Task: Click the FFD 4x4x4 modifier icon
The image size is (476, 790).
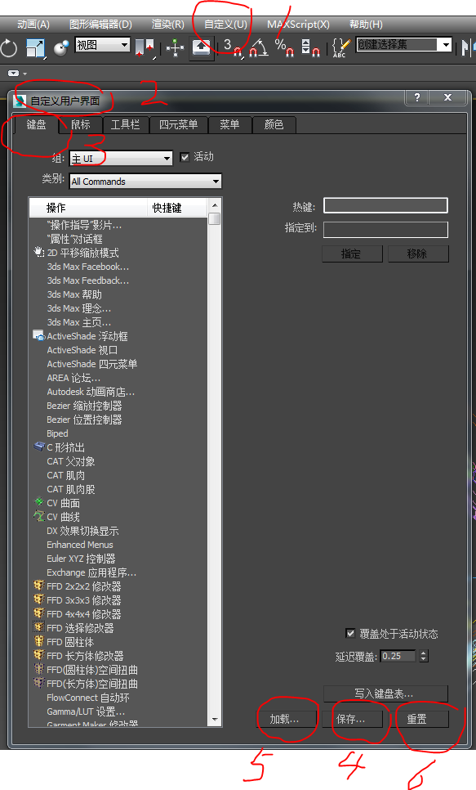Action: pyautogui.click(x=38, y=613)
